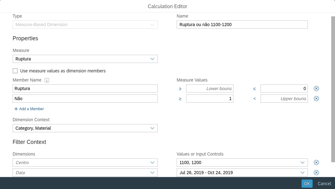335x189 pixels.
Task: Click the Lower bound input field
Action: click(210, 89)
